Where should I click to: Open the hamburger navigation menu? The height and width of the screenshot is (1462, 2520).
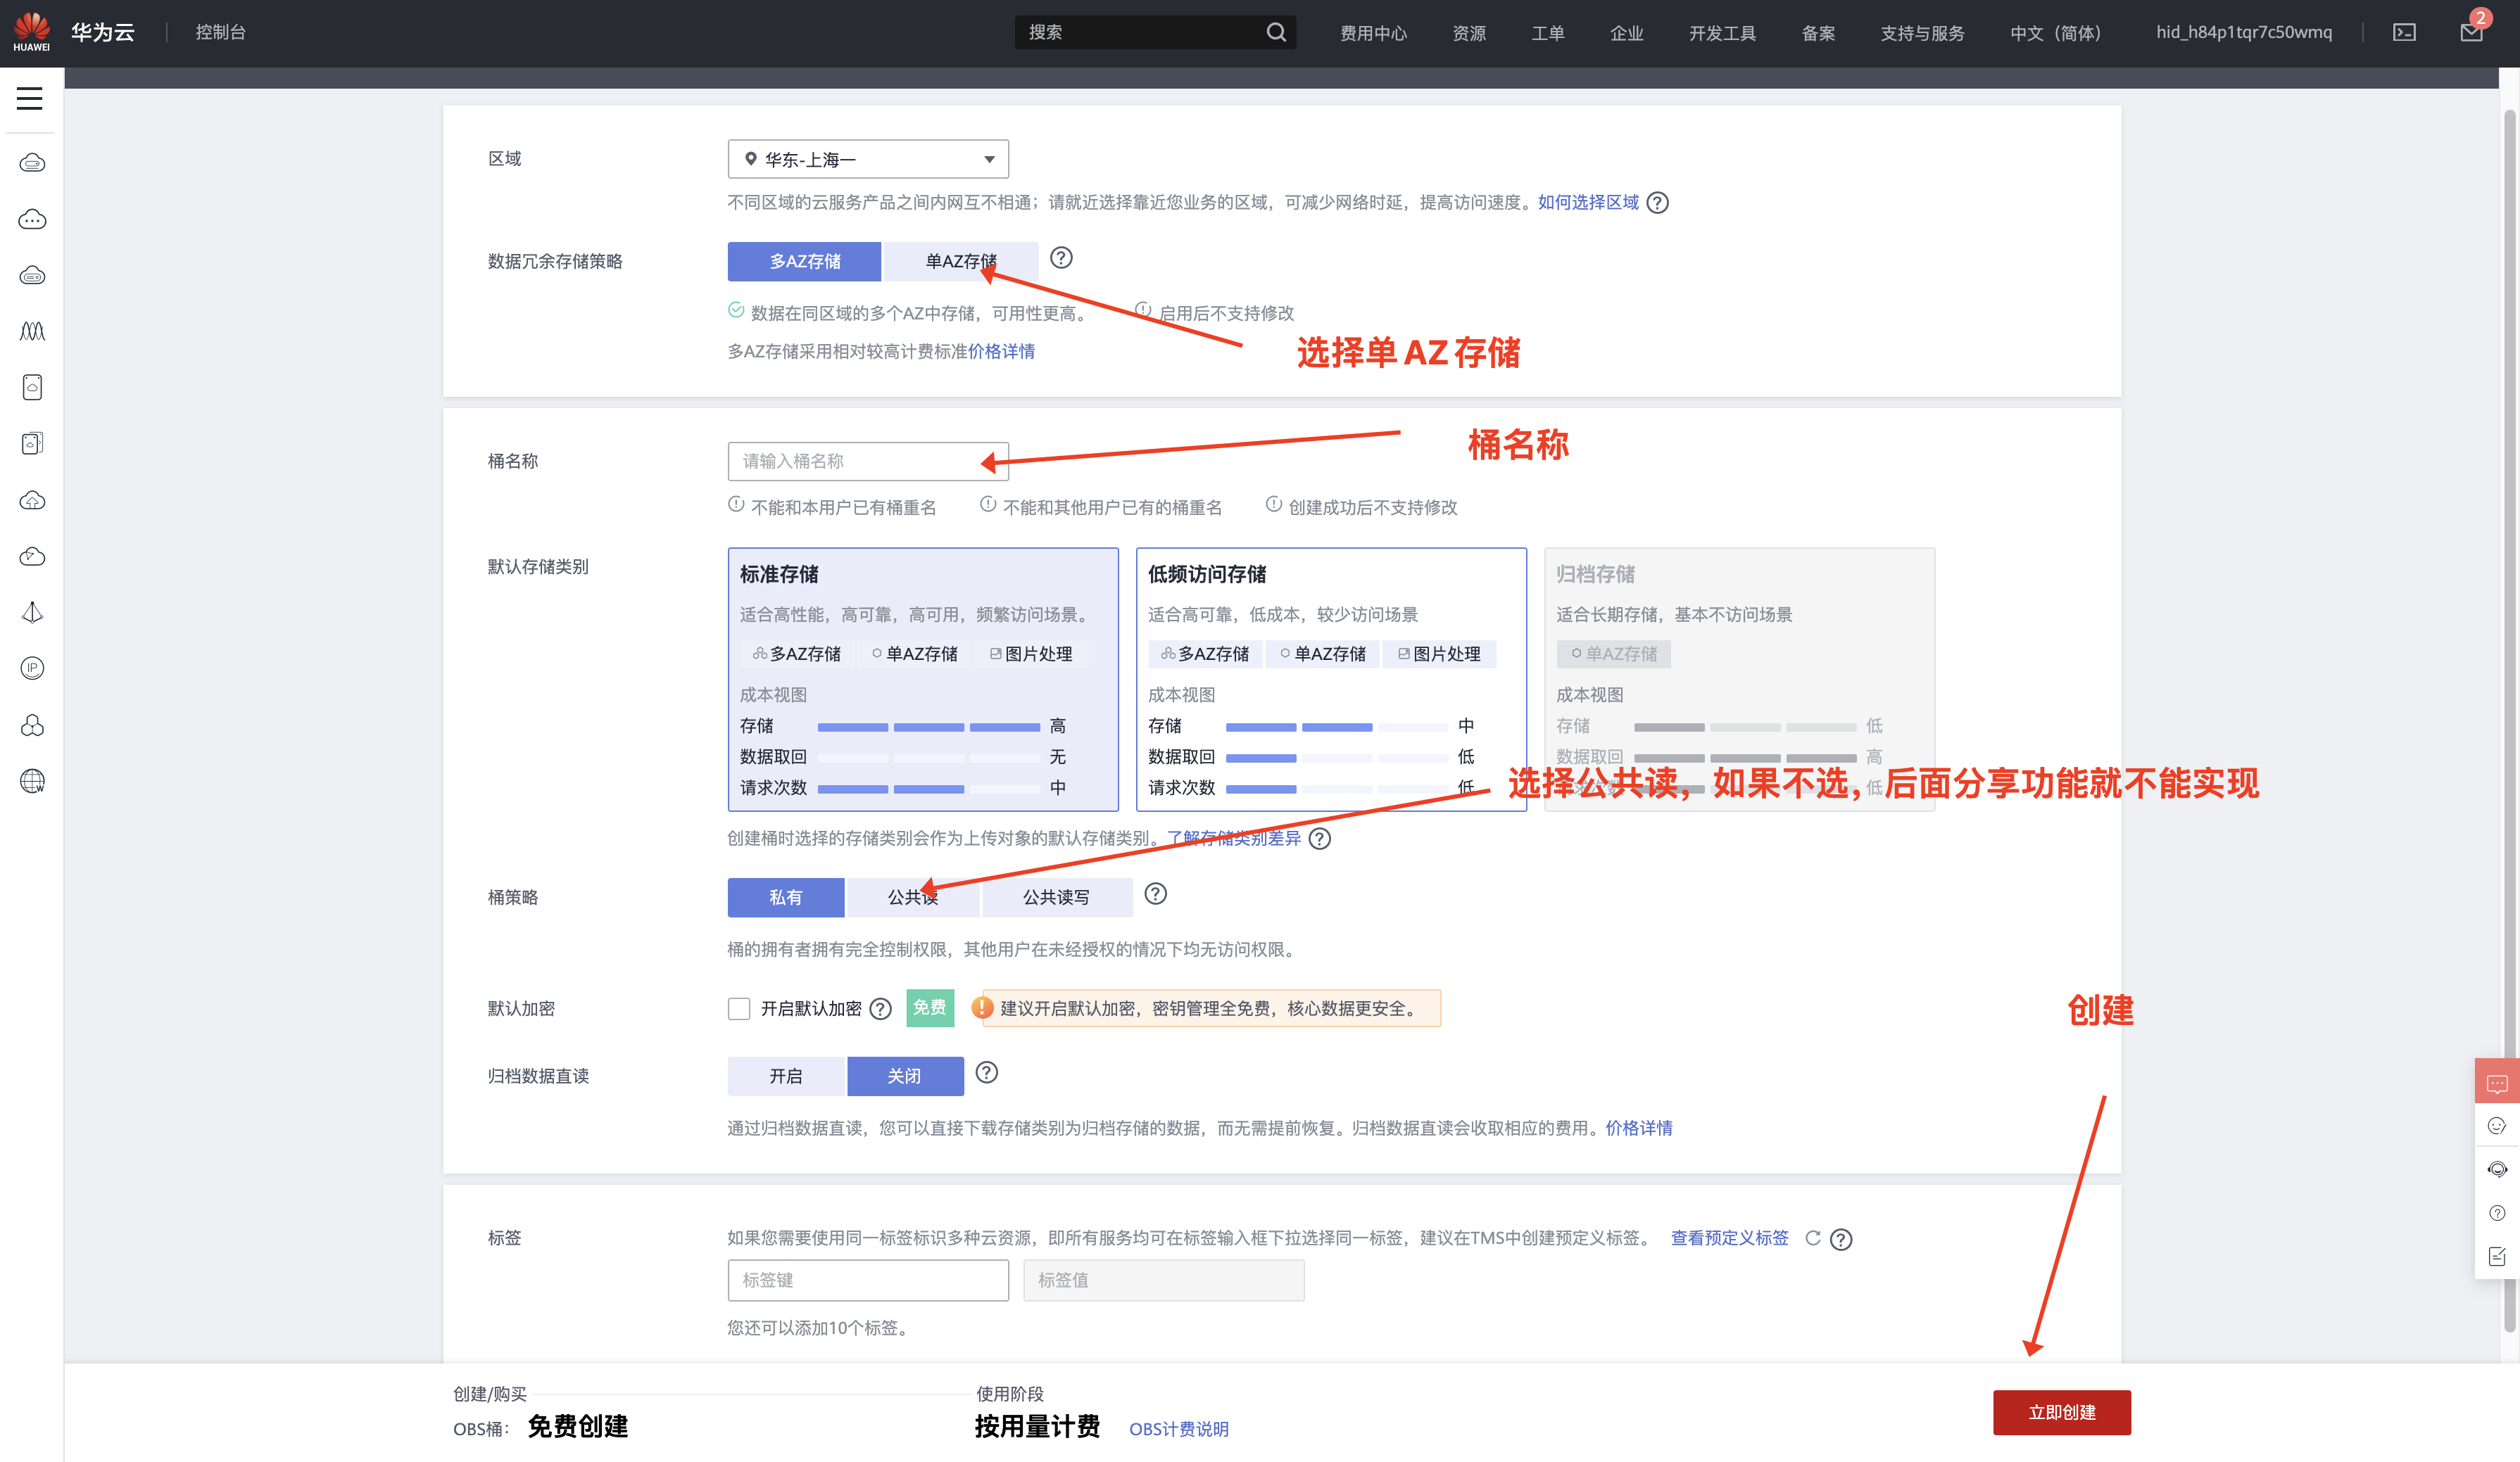tap(29, 98)
